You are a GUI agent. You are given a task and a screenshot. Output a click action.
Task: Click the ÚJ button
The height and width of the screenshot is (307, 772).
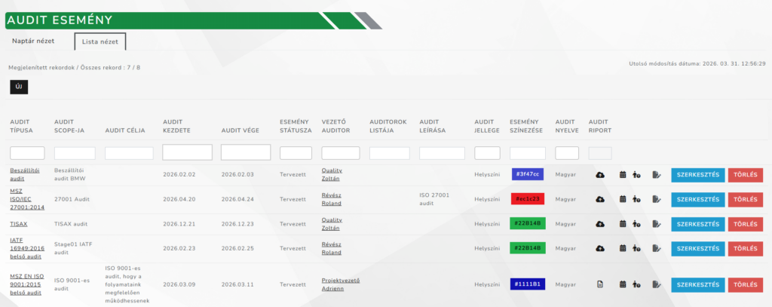(19, 87)
